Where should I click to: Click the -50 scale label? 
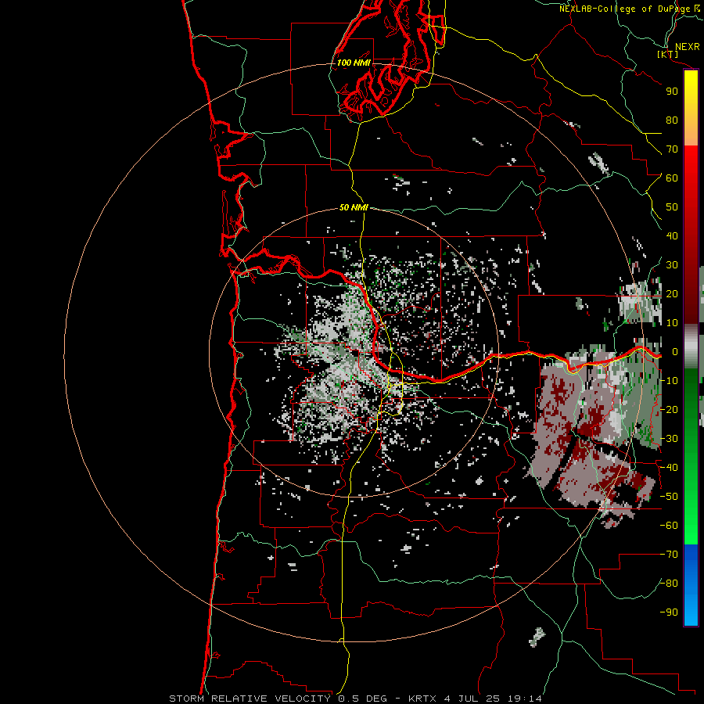669,497
